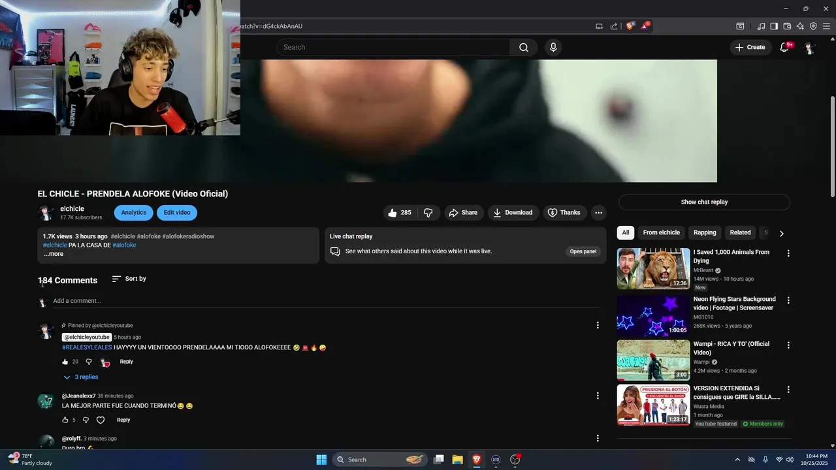
Task: Open the #alofokeradioshow hashtag link
Action: [188, 236]
